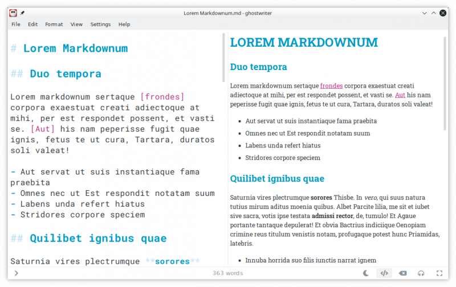Viewport: 456px width, 287px height.
Task: Click 'Innuba horrida suo filis' preview bullet
Action: pos(311,260)
